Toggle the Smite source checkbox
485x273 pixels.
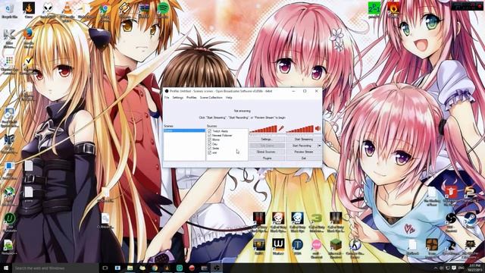click(x=209, y=149)
